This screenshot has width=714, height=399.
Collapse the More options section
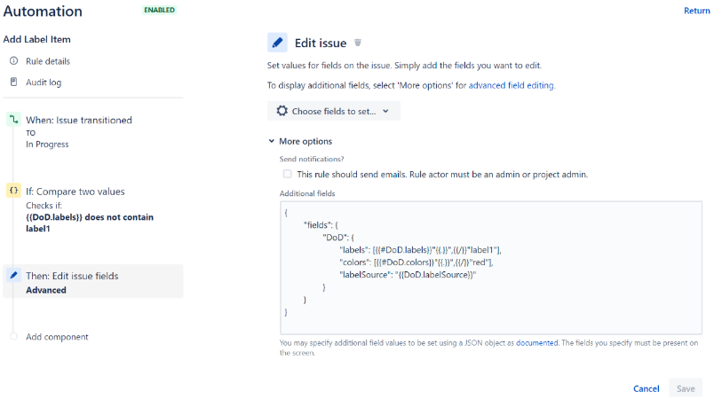tap(300, 141)
